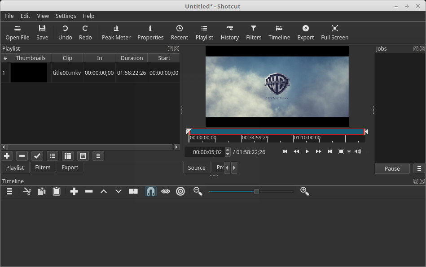Open the Settings menu
Viewport: 426px width, 267px height.
(x=66, y=16)
